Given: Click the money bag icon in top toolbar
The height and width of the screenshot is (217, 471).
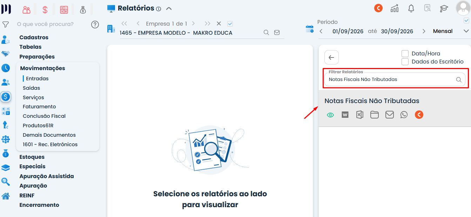Looking at the screenshot, I should coord(83,9).
